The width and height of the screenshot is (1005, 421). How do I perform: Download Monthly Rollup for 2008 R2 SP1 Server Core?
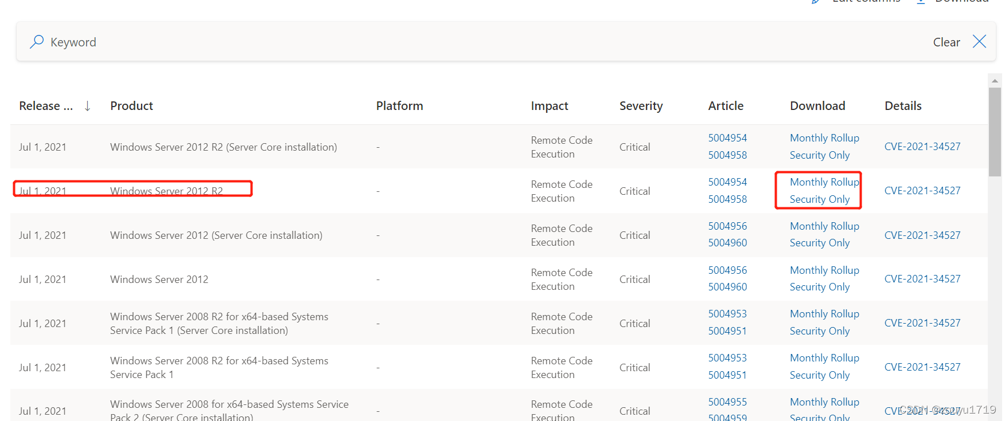824,314
